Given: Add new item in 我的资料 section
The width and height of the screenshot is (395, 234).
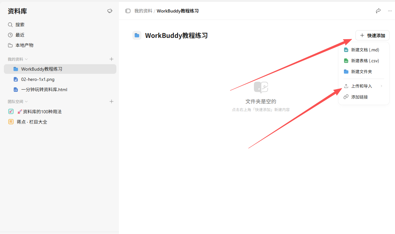Looking at the screenshot, I should point(112,59).
